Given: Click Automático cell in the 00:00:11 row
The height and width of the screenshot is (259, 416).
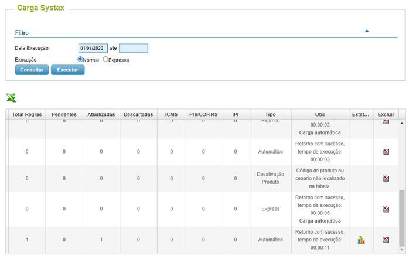Looking at the screenshot, I should [x=270, y=240].
